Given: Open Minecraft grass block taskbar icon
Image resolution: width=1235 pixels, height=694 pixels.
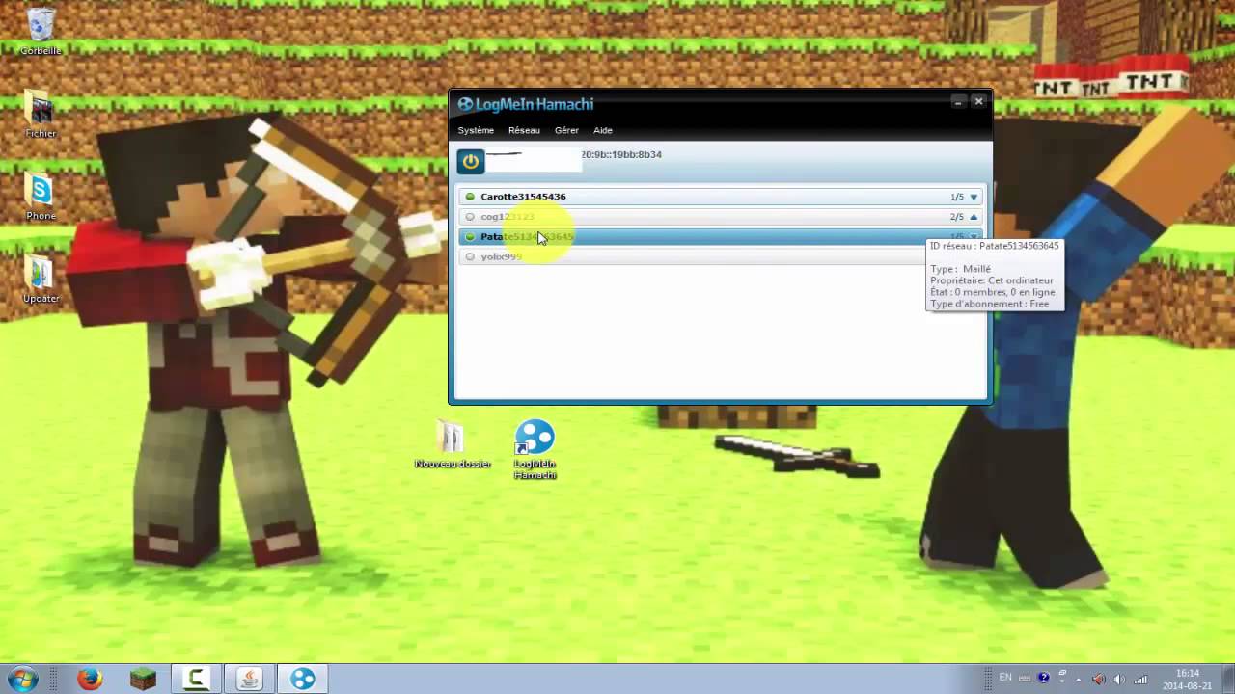Looking at the screenshot, I should 143,679.
